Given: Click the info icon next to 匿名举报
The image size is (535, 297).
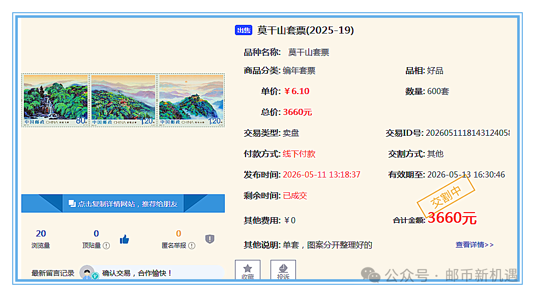Looking at the screenshot, I should 192,246.
